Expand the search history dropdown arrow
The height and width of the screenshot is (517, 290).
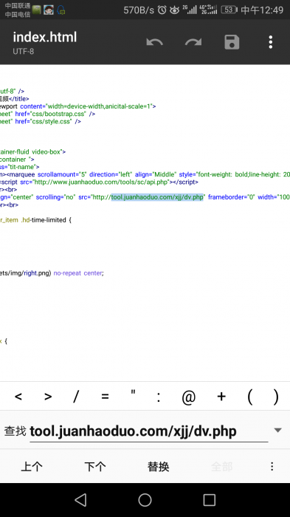(x=277, y=430)
